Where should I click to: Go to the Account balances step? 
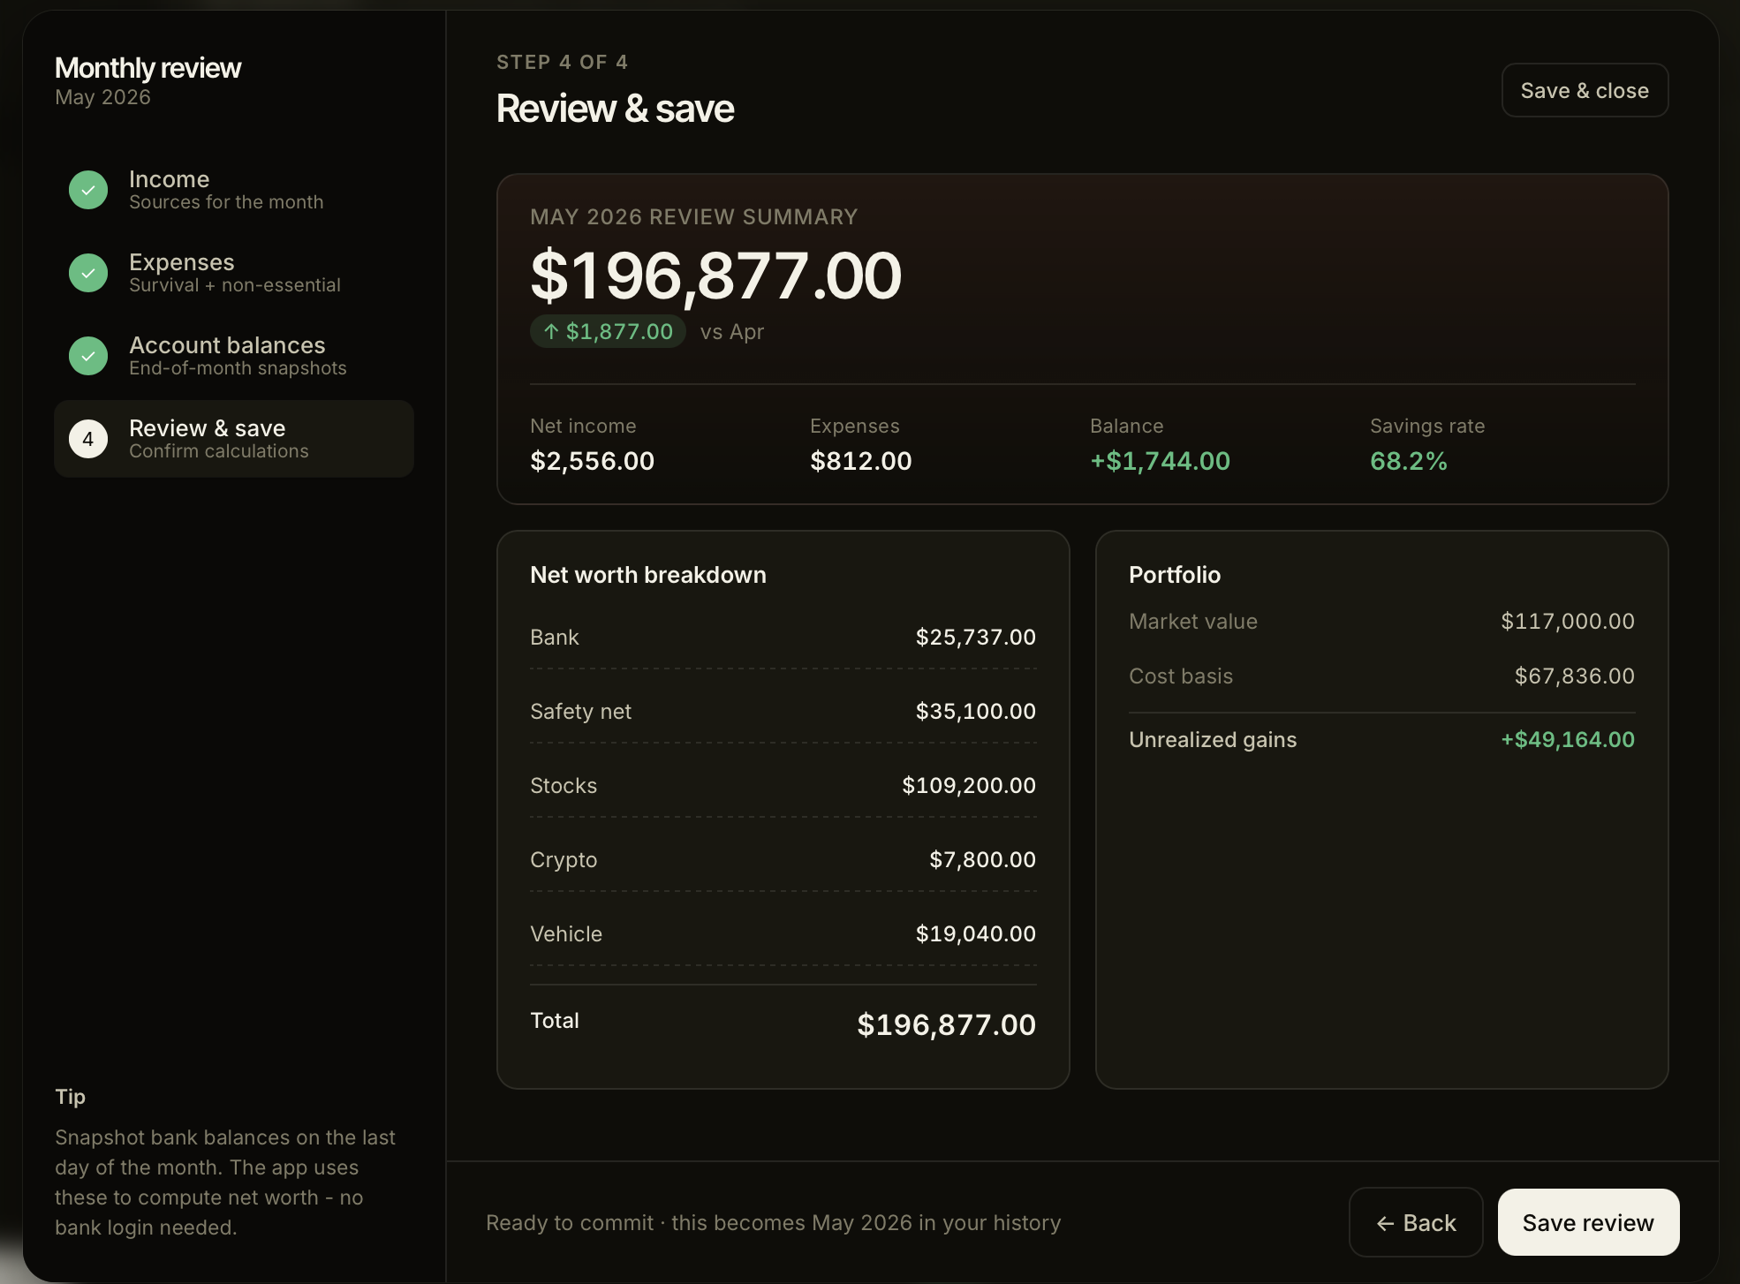coord(234,356)
